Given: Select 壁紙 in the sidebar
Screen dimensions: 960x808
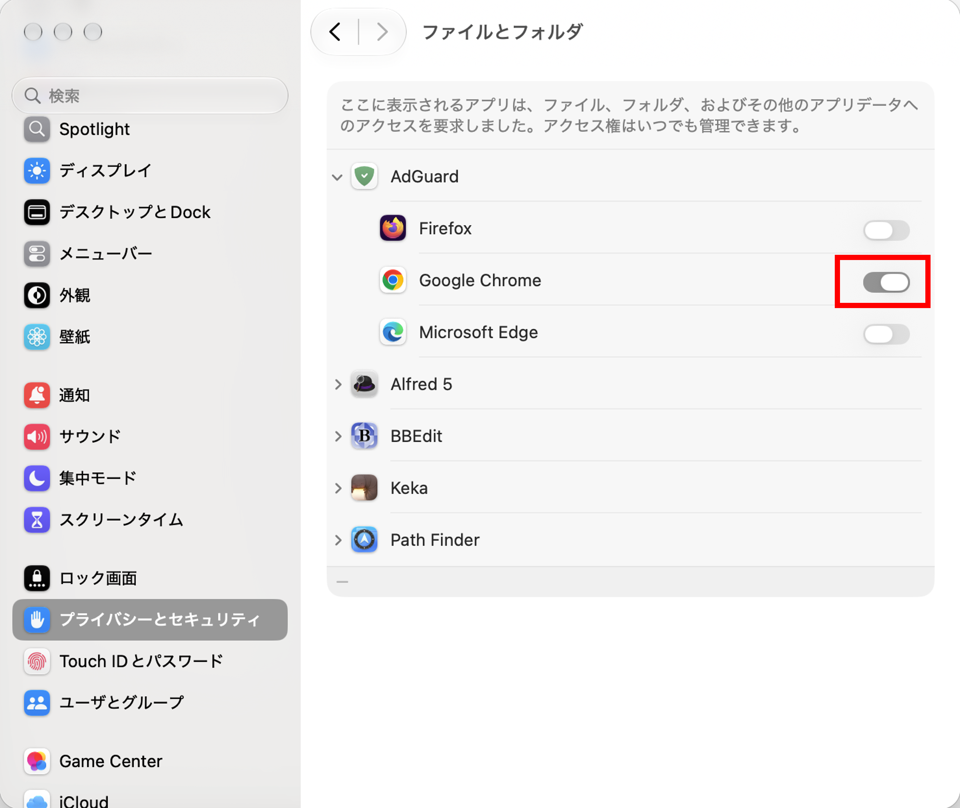Looking at the screenshot, I should coord(150,337).
